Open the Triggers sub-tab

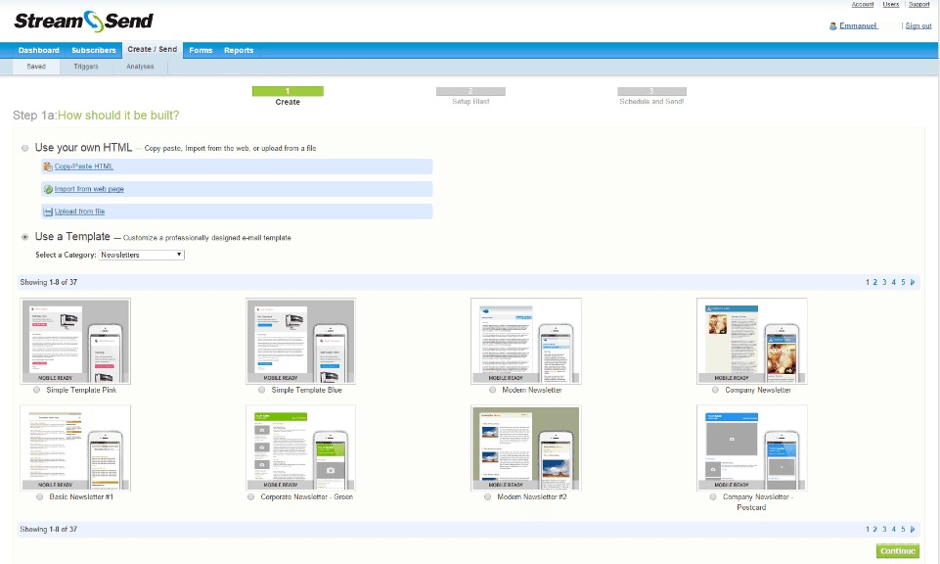[86, 67]
